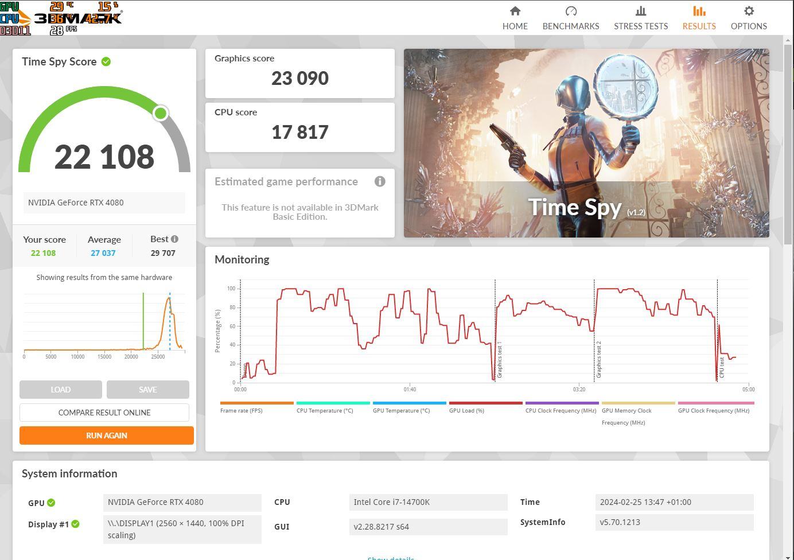Toggle the CPU Clock Frequency legend entry
794x560 pixels.
pos(562,407)
